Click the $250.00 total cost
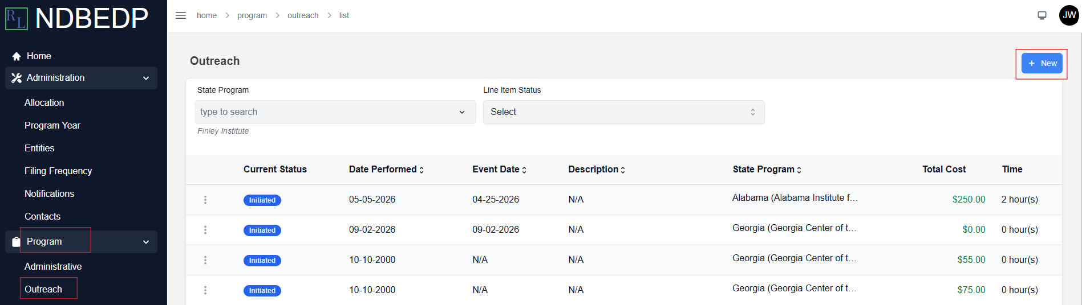The image size is (1082, 305). point(968,200)
